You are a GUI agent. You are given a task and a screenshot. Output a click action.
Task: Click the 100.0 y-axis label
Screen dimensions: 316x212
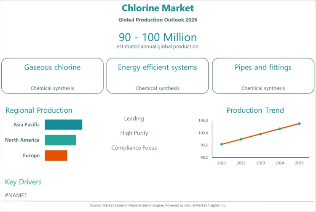203,133
